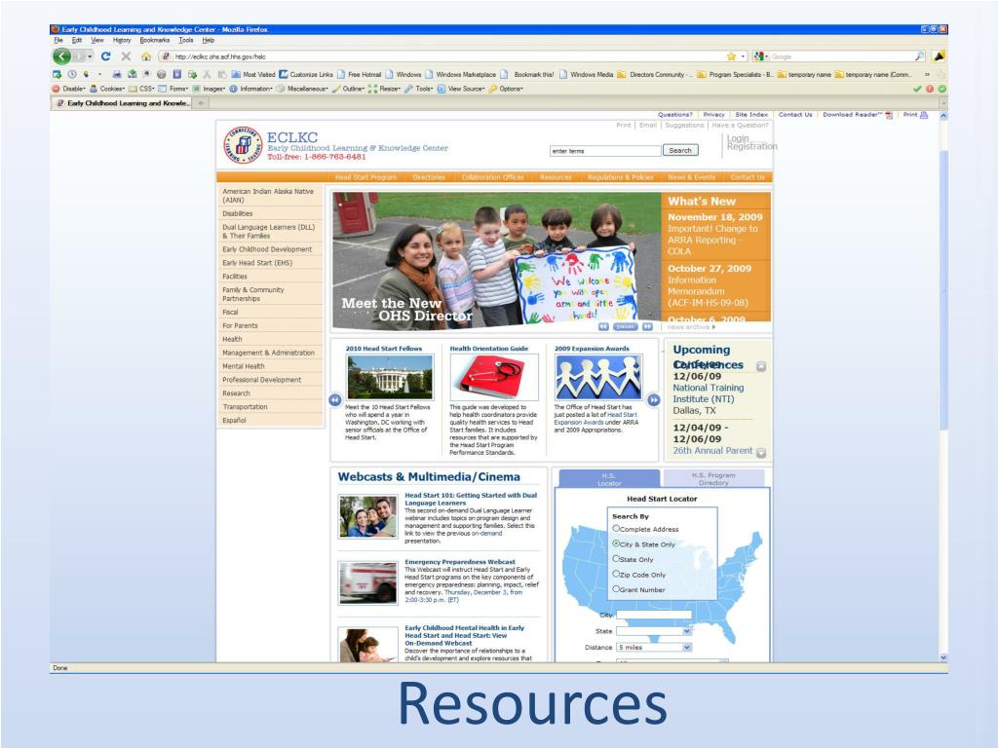Expand the CSS developer toolbar menu
Screen dimensions: 998x748
[142, 89]
